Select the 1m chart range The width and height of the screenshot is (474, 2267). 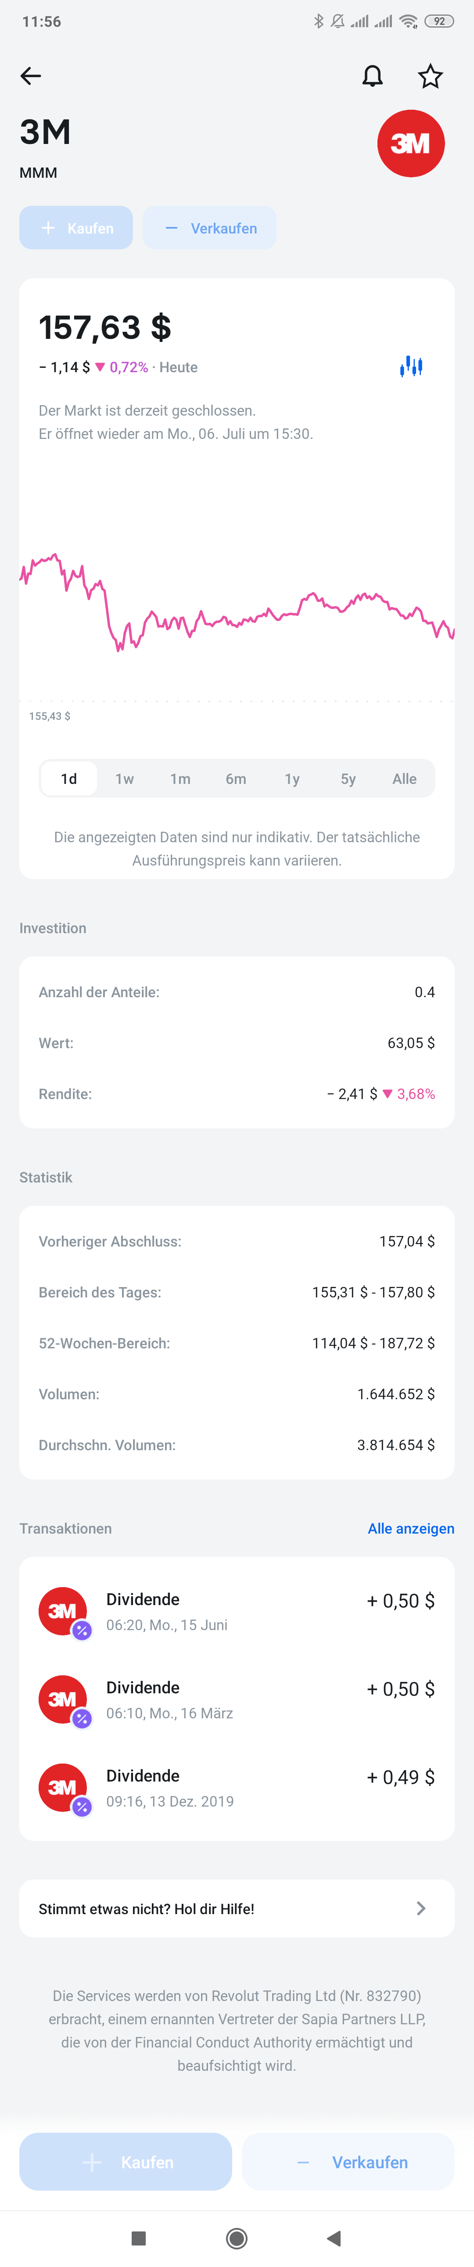tap(180, 779)
